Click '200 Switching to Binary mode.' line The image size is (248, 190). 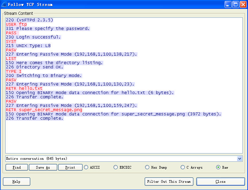(44, 75)
